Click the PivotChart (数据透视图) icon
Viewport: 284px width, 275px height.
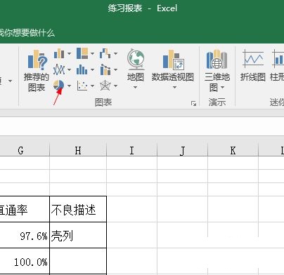click(x=173, y=60)
